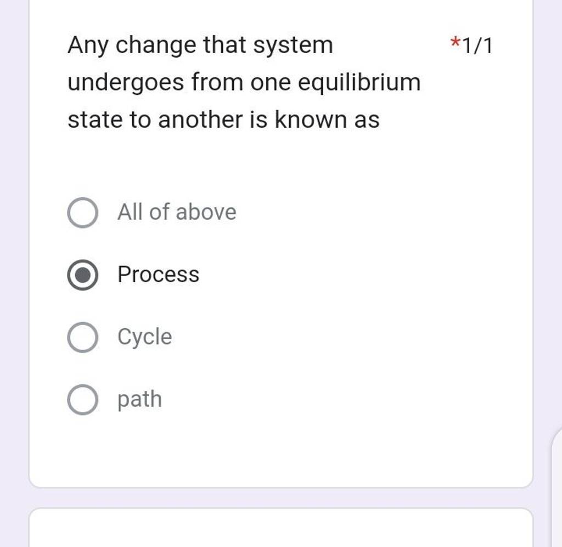Image resolution: width=562 pixels, height=547 pixels.
Task: Click the empty circle beside "path"
Action: click(82, 399)
